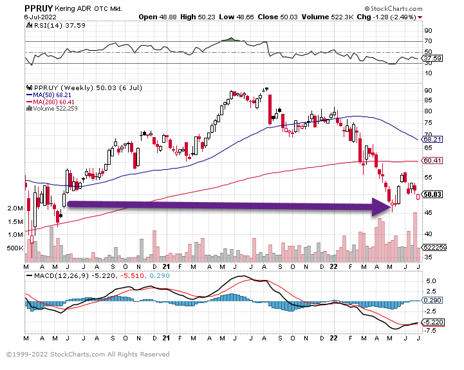Click the green overbought RSI shaded peak
This screenshot has width=464, height=370.
point(232,39)
